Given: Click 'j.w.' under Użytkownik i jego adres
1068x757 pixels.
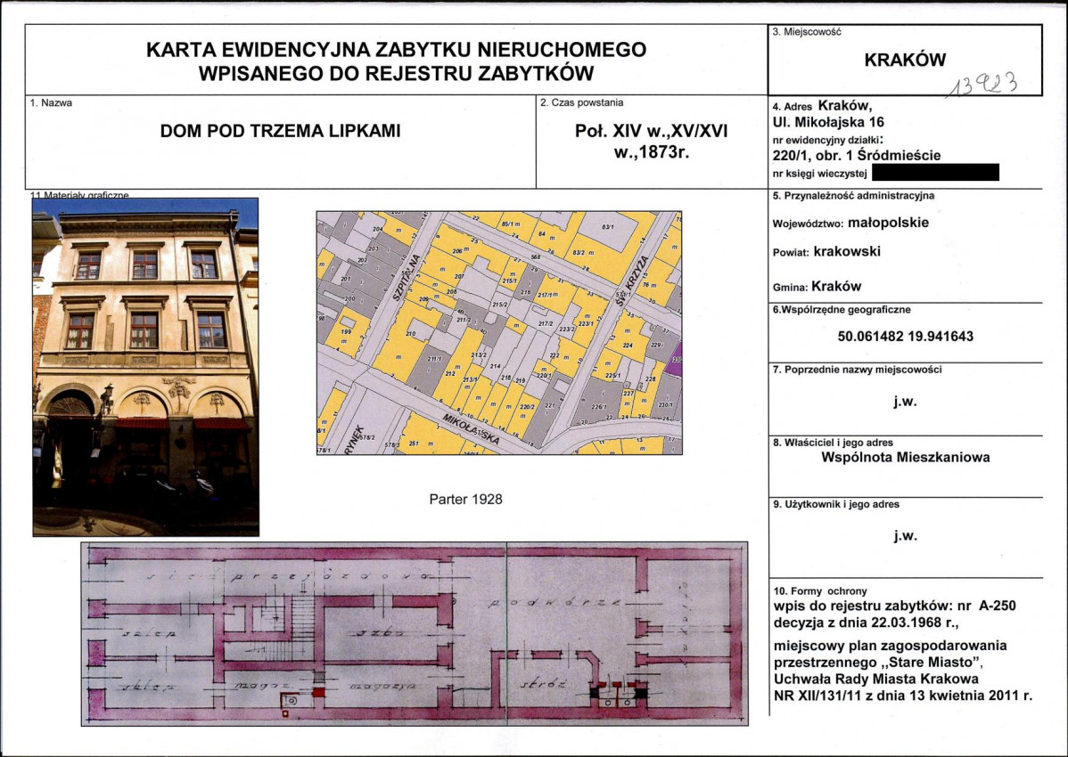Looking at the screenshot, I should (905, 536).
